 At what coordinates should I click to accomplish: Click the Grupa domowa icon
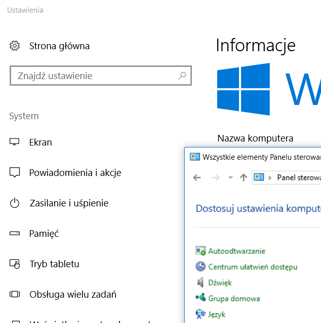pos(200,298)
